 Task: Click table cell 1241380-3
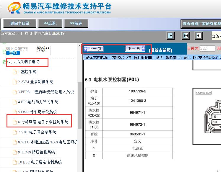(x=138, y=101)
